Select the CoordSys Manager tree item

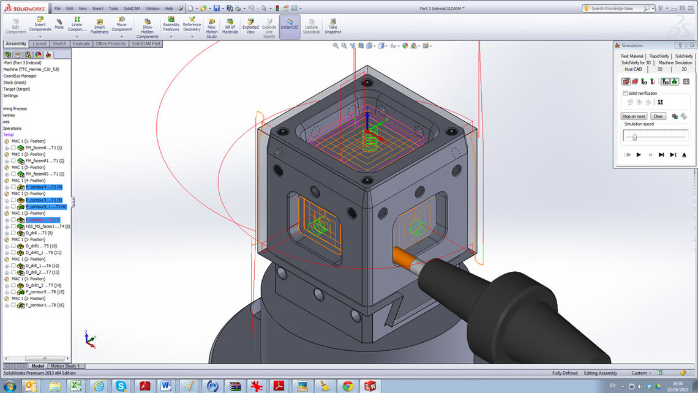tap(20, 76)
